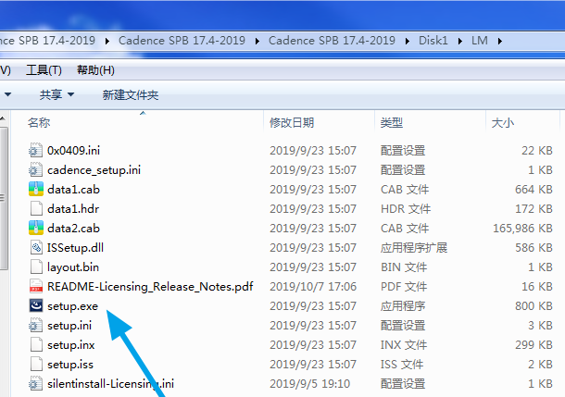This screenshot has height=397, width=565.
Task: Select file name 0x0409.ini
Action: (x=73, y=151)
